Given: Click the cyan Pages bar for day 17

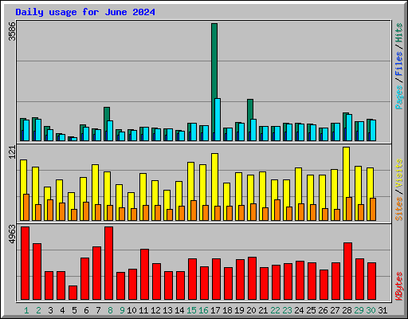Looking at the screenshot, I should click(x=218, y=120).
